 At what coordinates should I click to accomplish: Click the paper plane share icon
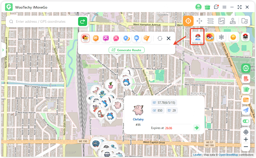pos(246,110)
